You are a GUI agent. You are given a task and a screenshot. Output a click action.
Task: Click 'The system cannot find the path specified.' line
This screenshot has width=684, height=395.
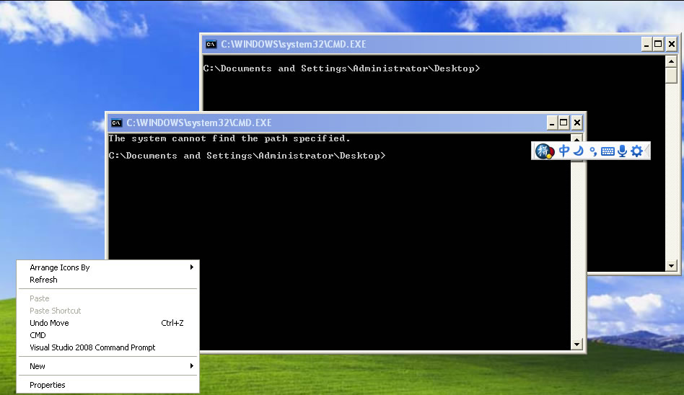tap(229, 138)
